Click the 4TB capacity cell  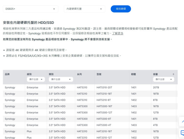tap(155, 125)
